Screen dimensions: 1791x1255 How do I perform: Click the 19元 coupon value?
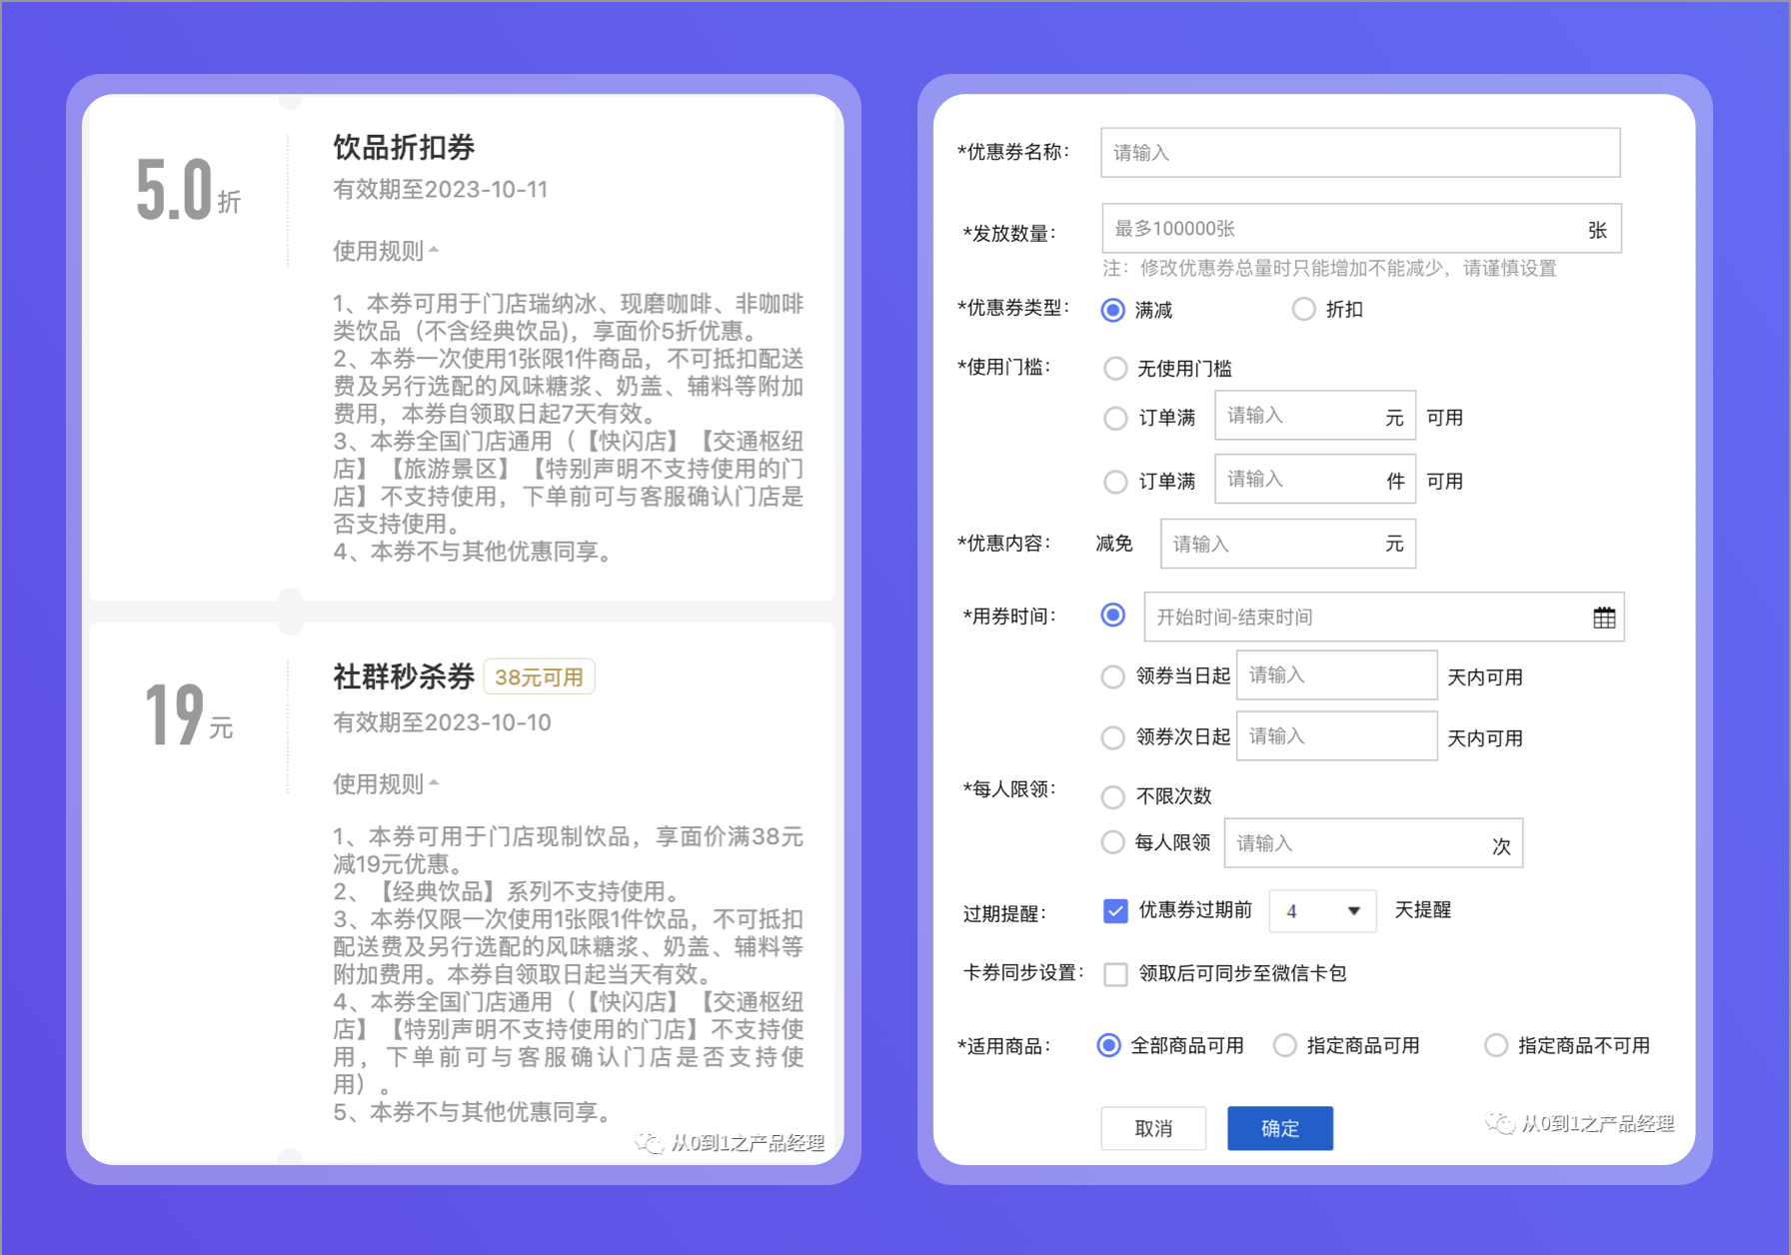pos(189,715)
